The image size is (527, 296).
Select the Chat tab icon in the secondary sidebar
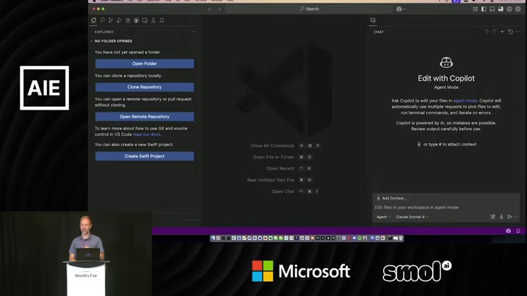373,20
